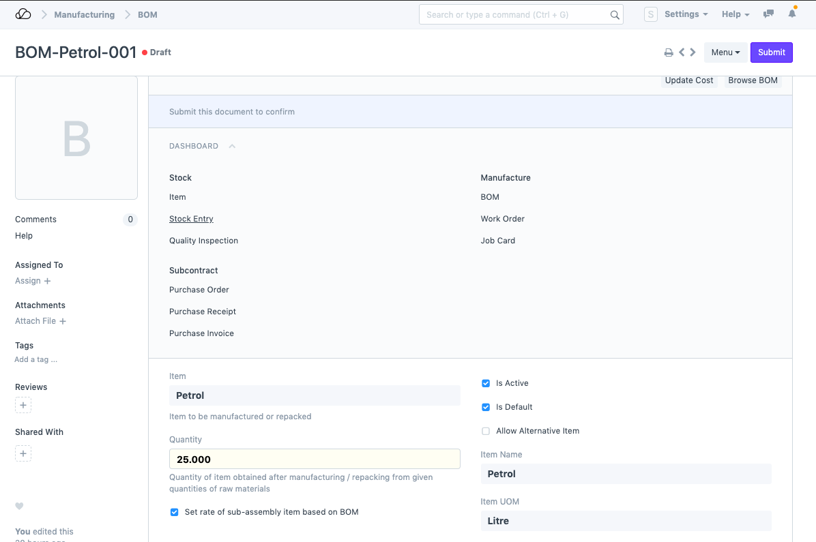Navigate to Manufacturing breadcrumb
816x542 pixels.
[85, 14]
